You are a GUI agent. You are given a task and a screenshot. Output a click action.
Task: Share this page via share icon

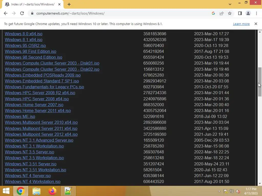click(222, 13)
